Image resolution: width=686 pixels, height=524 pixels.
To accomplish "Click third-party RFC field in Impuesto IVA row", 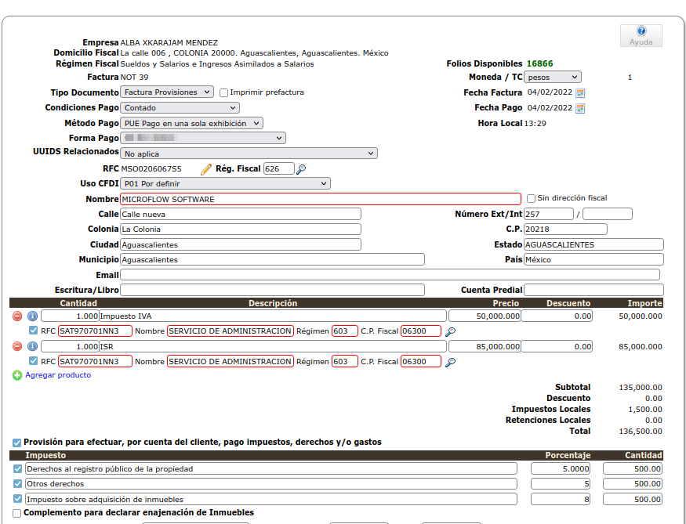I will point(95,331).
